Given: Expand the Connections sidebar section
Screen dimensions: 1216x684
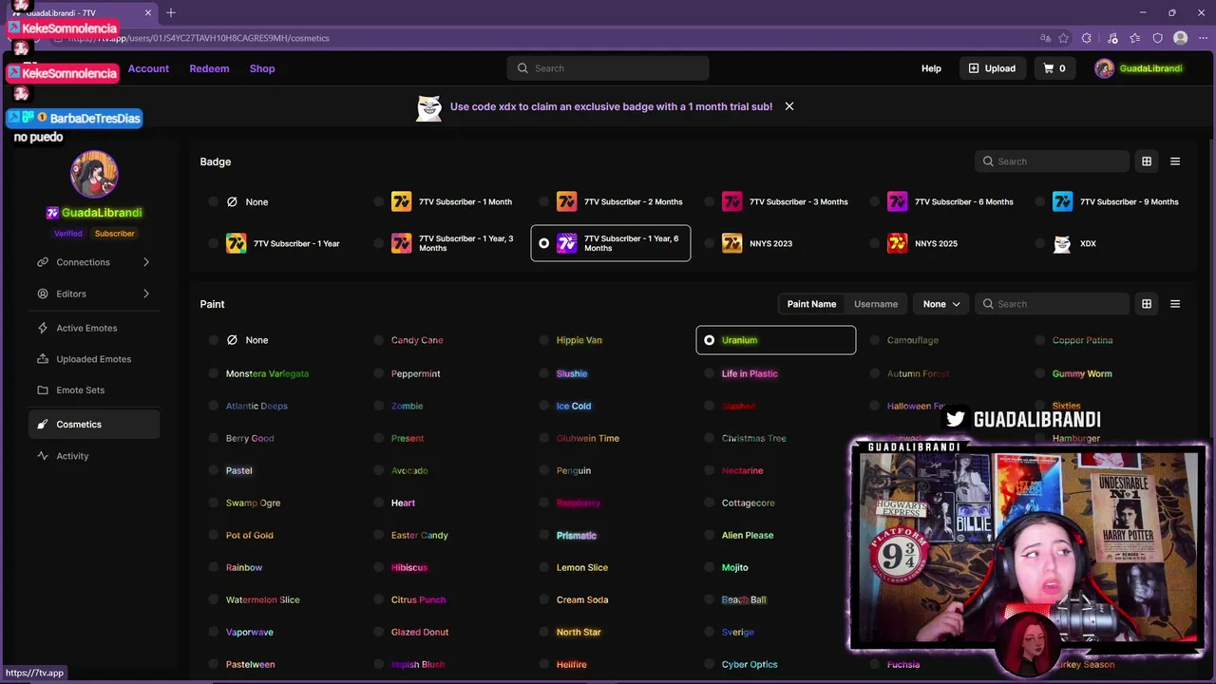Looking at the screenshot, I should click(x=93, y=262).
